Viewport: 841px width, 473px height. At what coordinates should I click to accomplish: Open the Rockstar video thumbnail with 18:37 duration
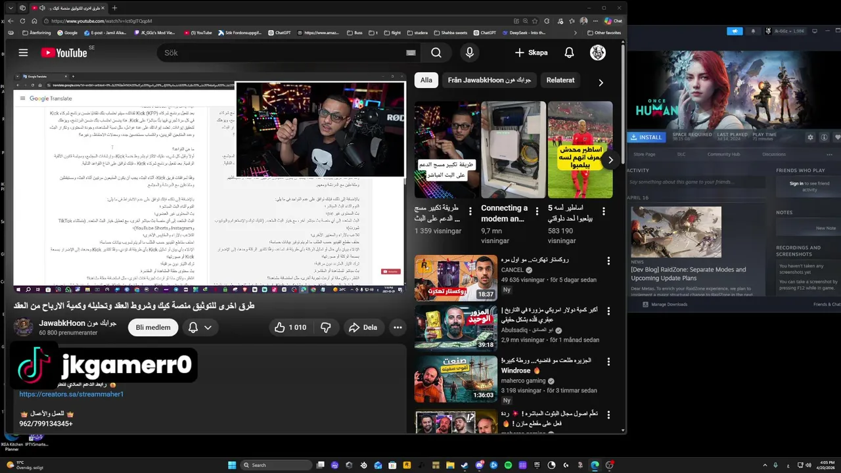coord(455,278)
